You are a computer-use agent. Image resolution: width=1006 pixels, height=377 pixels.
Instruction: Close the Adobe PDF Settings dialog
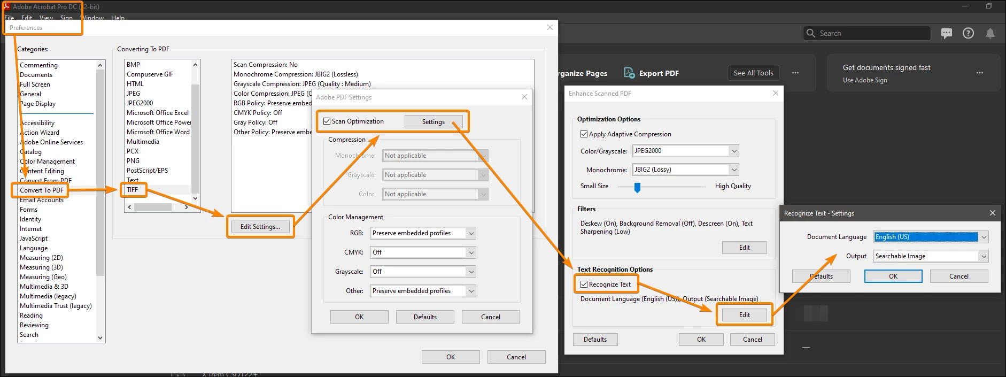(x=524, y=97)
